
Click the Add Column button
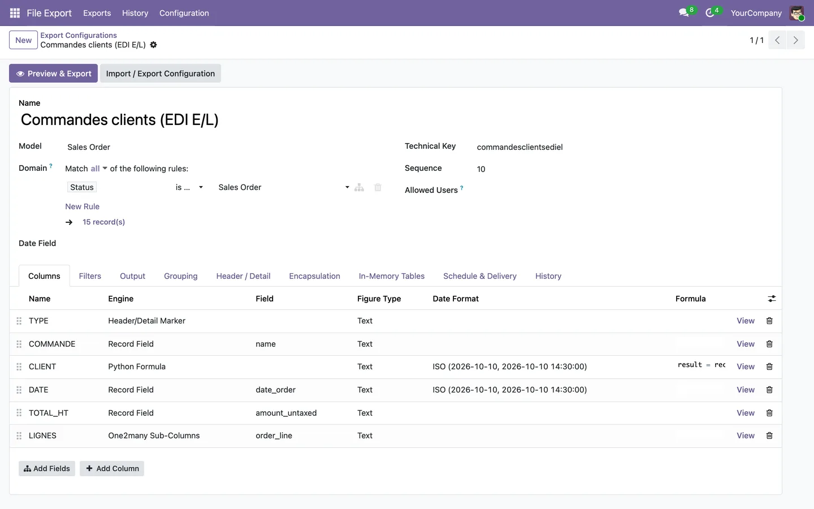pyautogui.click(x=112, y=468)
